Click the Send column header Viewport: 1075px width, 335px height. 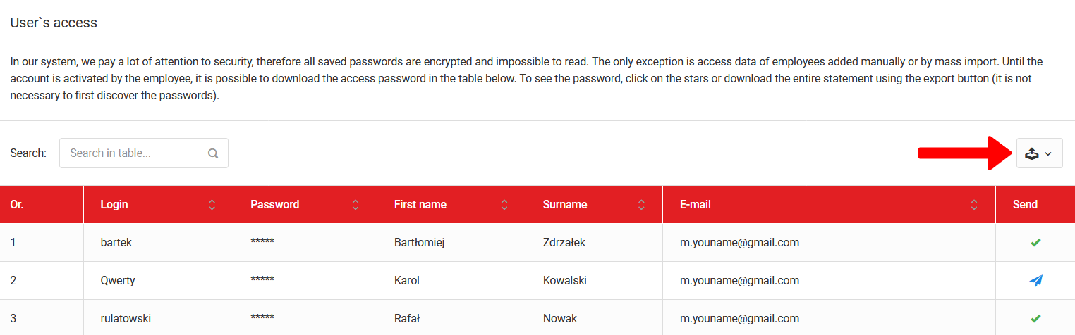pyautogui.click(x=1025, y=205)
